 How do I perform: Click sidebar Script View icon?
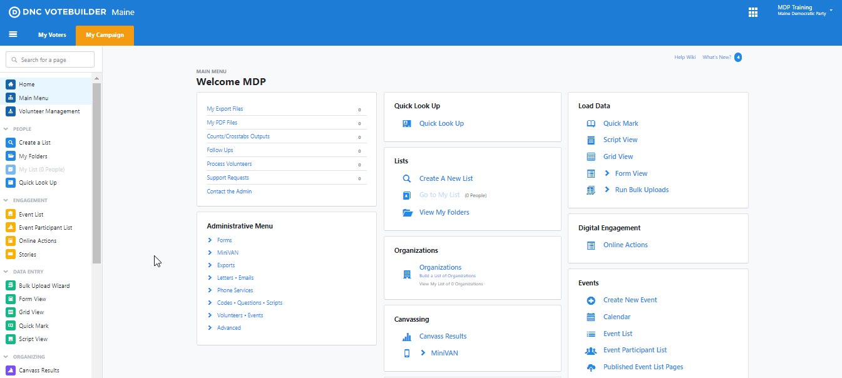11,339
